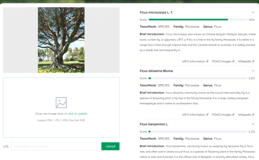Click the 2.6% score value
Viewport: 259px width, 160px height.
pos(252,78)
